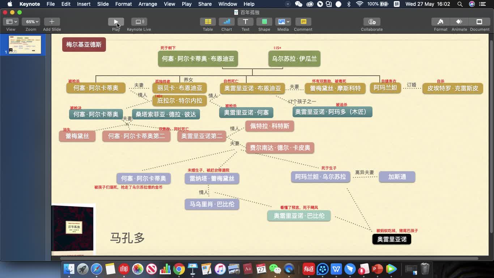
Task: Insert a Table from the toolbar
Action: pos(208,22)
